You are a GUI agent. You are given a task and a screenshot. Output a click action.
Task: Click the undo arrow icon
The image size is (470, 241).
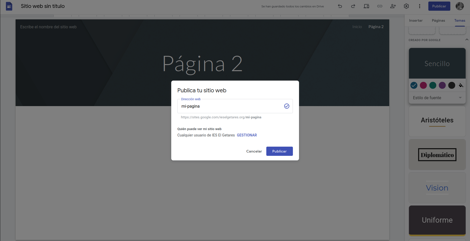point(340,6)
